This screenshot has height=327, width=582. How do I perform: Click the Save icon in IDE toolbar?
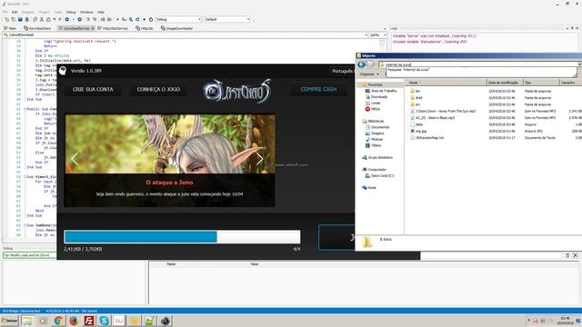coord(20,19)
